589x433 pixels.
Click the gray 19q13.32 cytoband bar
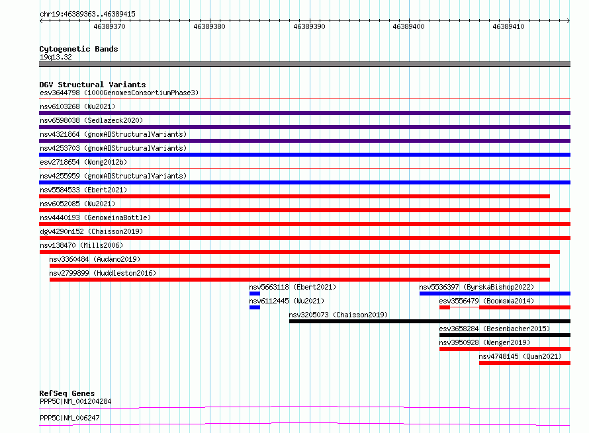pos(304,64)
